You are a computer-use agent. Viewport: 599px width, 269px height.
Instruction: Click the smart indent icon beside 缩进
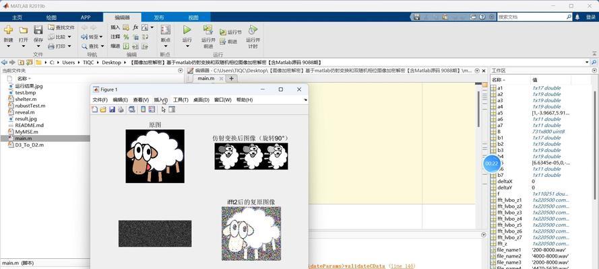[x=126, y=46]
